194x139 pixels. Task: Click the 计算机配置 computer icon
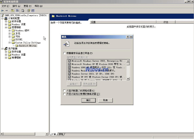click(x=6, y=18)
